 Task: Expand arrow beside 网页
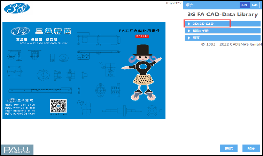click(x=189, y=38)
